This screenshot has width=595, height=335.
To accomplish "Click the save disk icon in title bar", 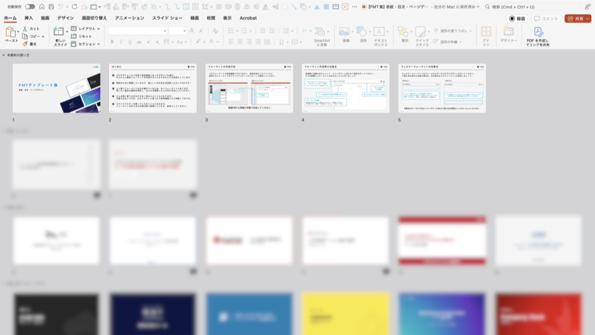I will pos(51,7).
